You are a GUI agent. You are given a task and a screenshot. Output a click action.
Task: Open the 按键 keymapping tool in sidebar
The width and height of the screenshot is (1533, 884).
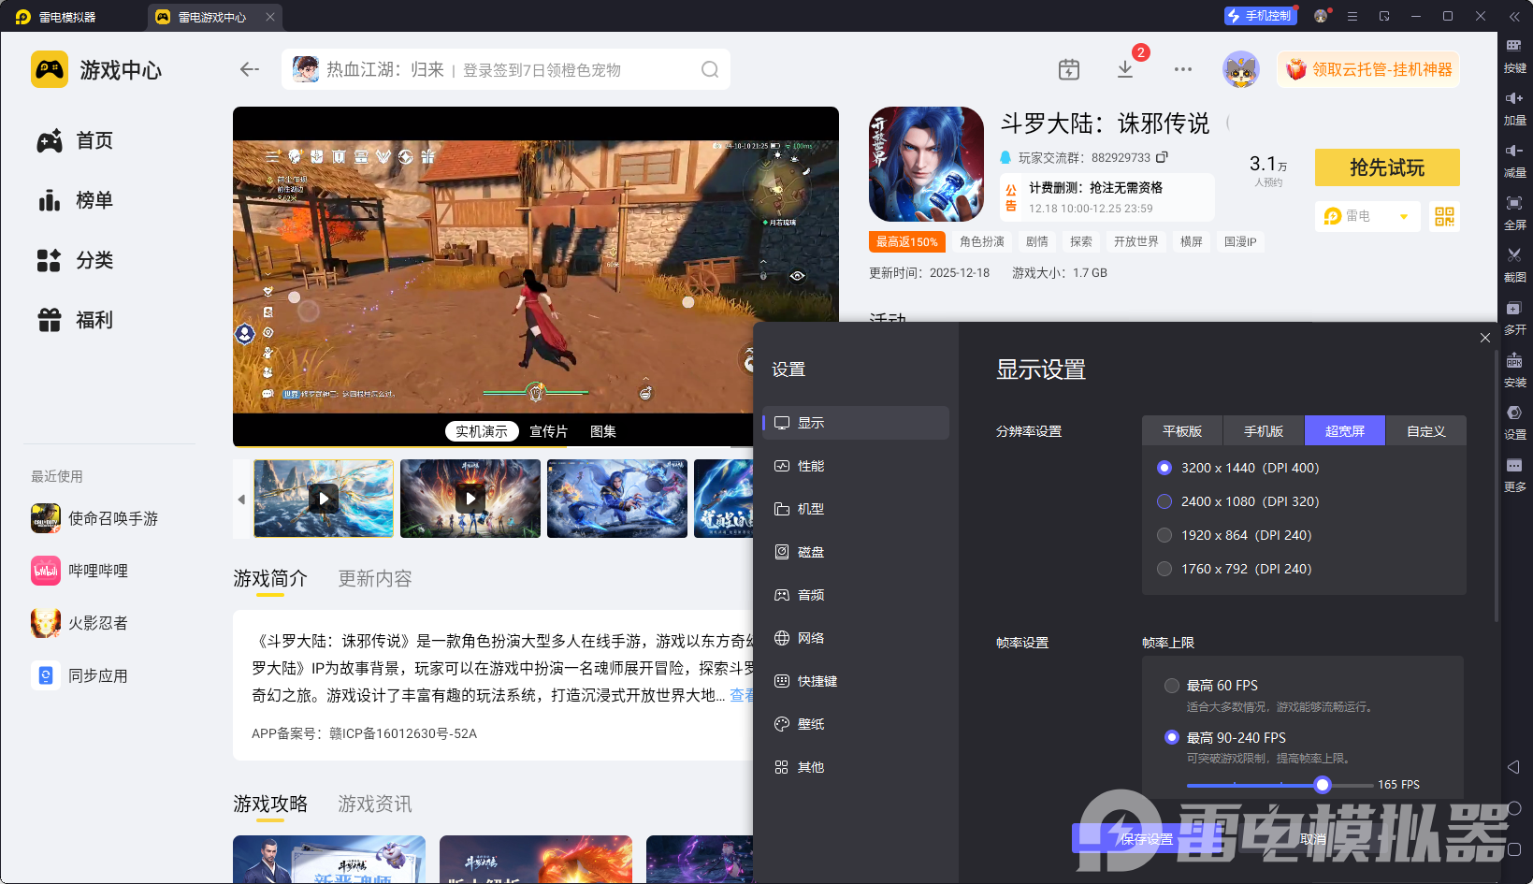pyautogui.click(x=1514, y=55)
